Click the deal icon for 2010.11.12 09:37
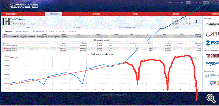The width and height of the screenshot is (219, 106). [x=4, y=51]
